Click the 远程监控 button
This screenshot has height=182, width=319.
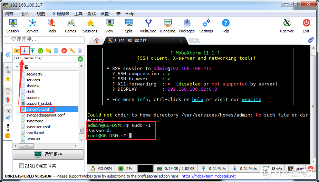coord(48,154)
